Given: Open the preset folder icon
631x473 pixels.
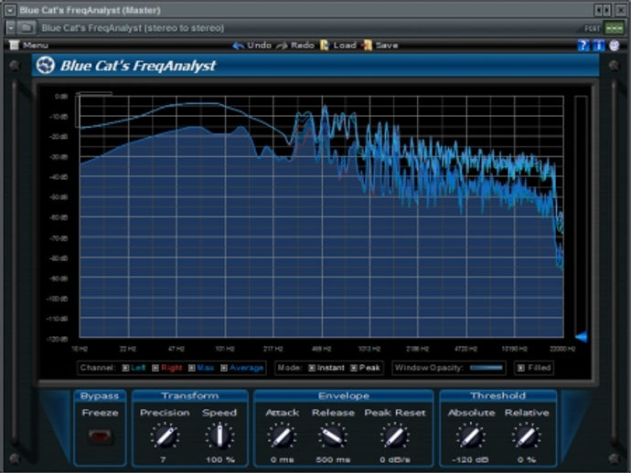Looking at the screenshot, I should (x=27, y=27).
